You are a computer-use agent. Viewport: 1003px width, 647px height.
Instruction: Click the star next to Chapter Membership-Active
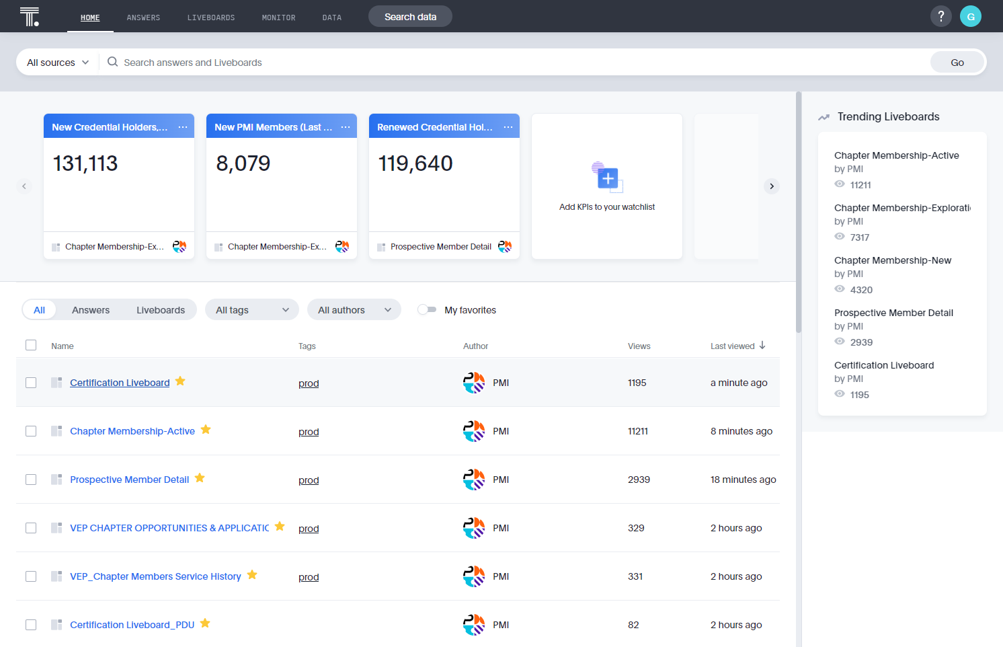pyautogui.click(x=206, y=430)
